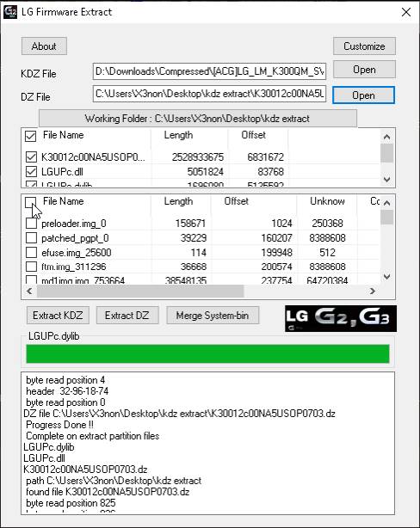Click the LG G2, G3 logo image
The width and height of the screenshot is (420, 528).
pos(341,318)
